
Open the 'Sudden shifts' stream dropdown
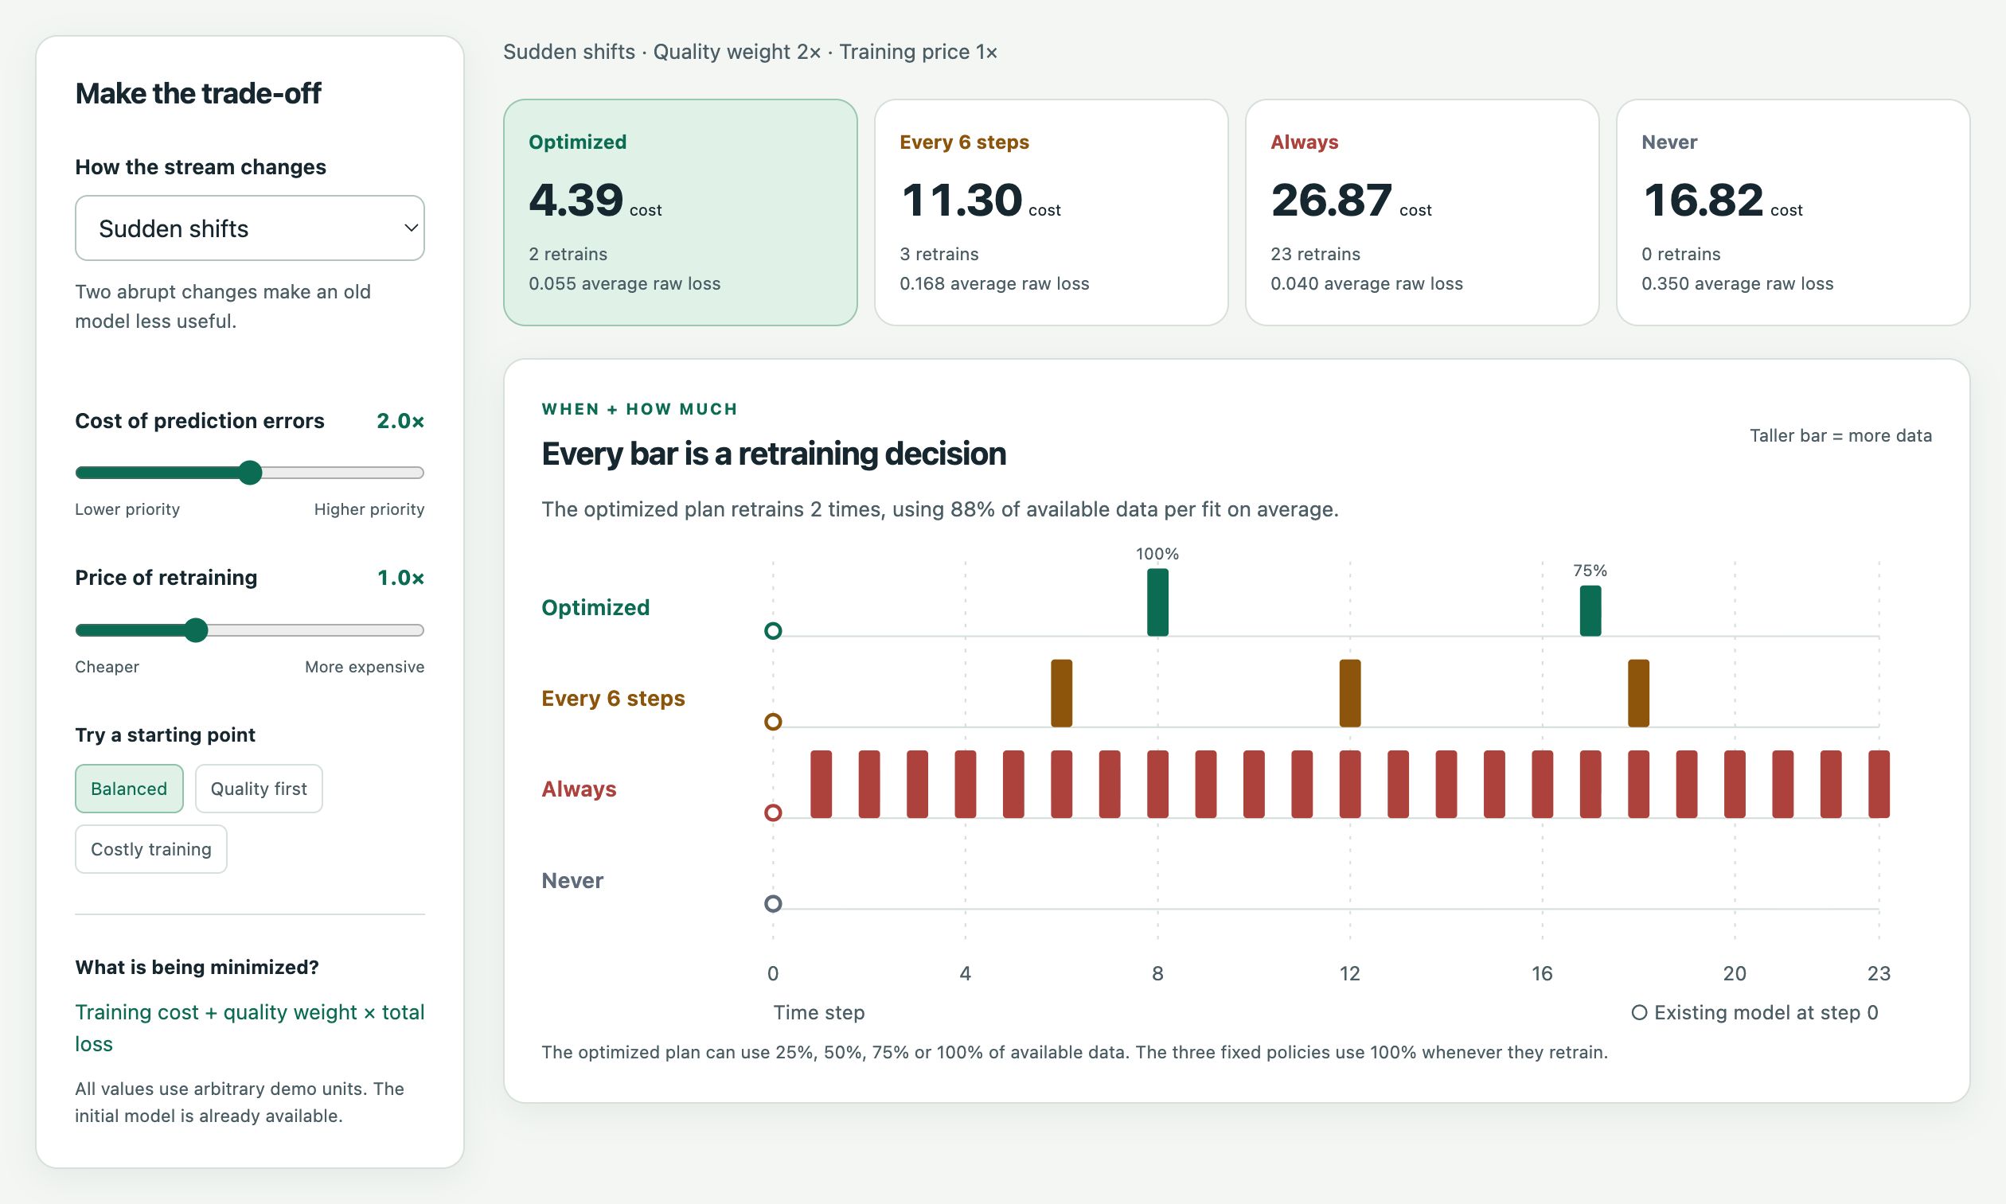249,228
